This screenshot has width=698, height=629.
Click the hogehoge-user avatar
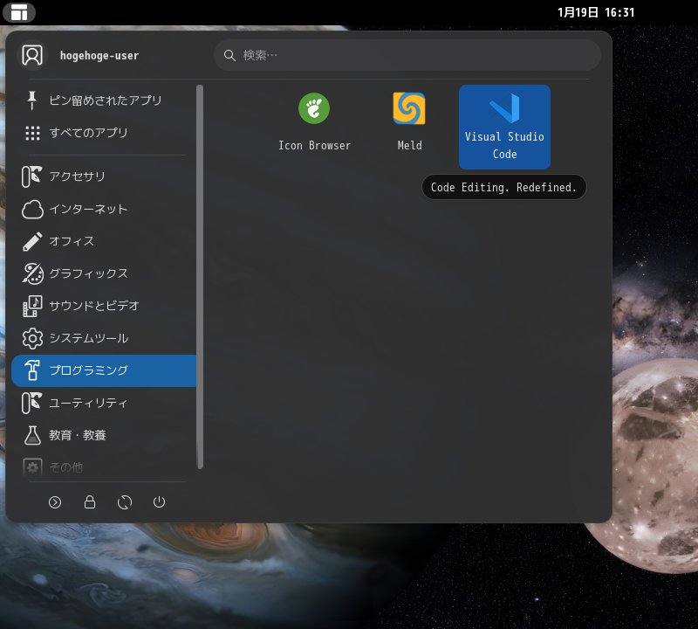click(32, 54)
